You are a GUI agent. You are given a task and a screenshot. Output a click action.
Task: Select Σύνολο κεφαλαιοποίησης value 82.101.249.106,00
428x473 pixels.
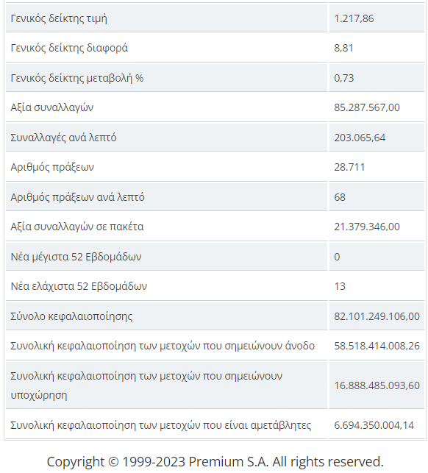(377, 316)
